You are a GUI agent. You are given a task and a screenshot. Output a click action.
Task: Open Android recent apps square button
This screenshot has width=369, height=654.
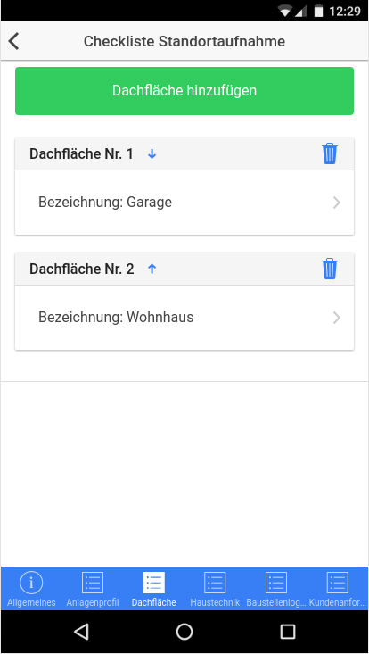point(287,632)
